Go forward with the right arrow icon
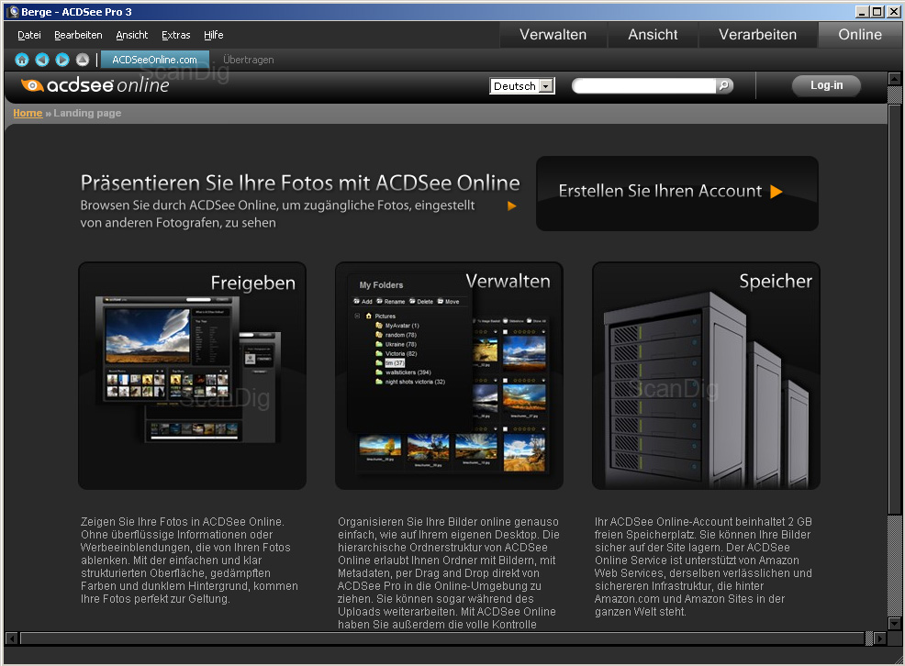The image size is (905, 666). point(62,60)
